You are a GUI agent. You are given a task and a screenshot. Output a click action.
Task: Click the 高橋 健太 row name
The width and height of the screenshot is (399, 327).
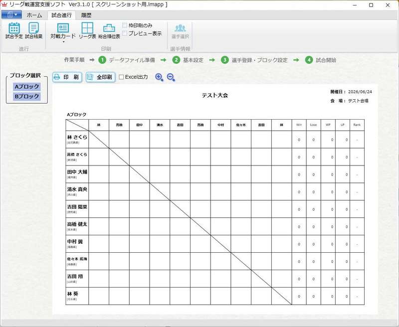coord(77,224)
